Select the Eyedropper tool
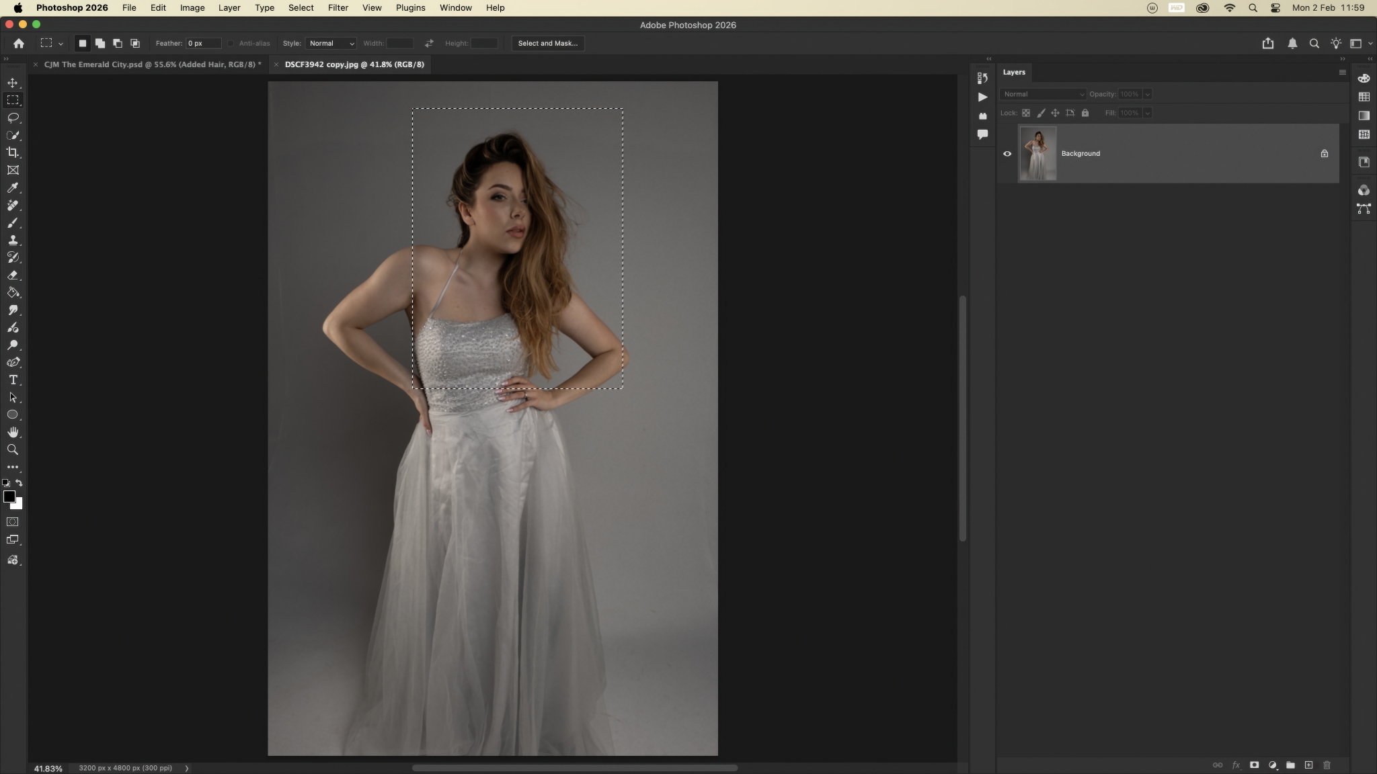The height and width of the screenshot is (774, 1377). click(13, 188)
